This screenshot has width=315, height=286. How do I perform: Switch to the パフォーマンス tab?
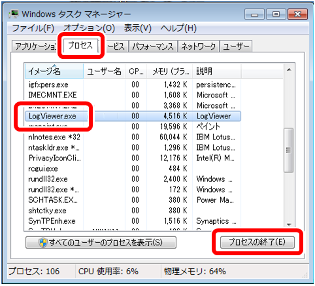coord(153,46)
